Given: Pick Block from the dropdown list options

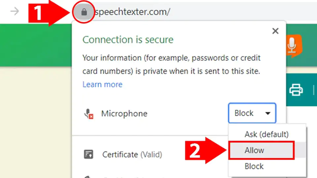Looking at the screenshot, I should [254, 166].
